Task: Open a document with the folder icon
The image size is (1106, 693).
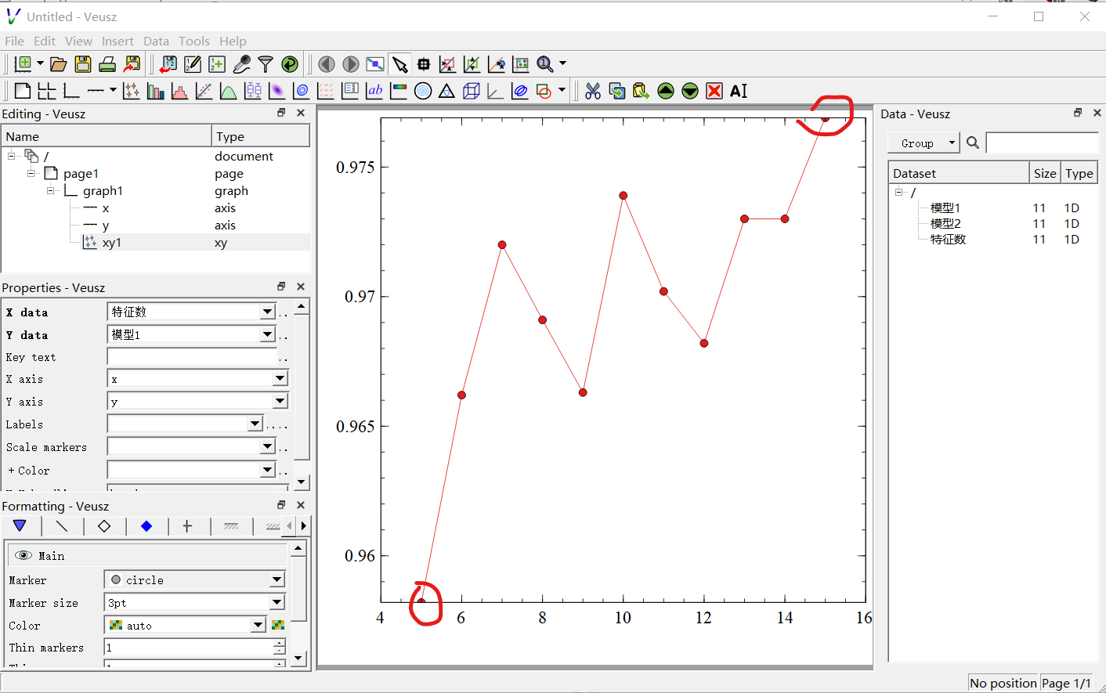Action: tap(58, 64)
